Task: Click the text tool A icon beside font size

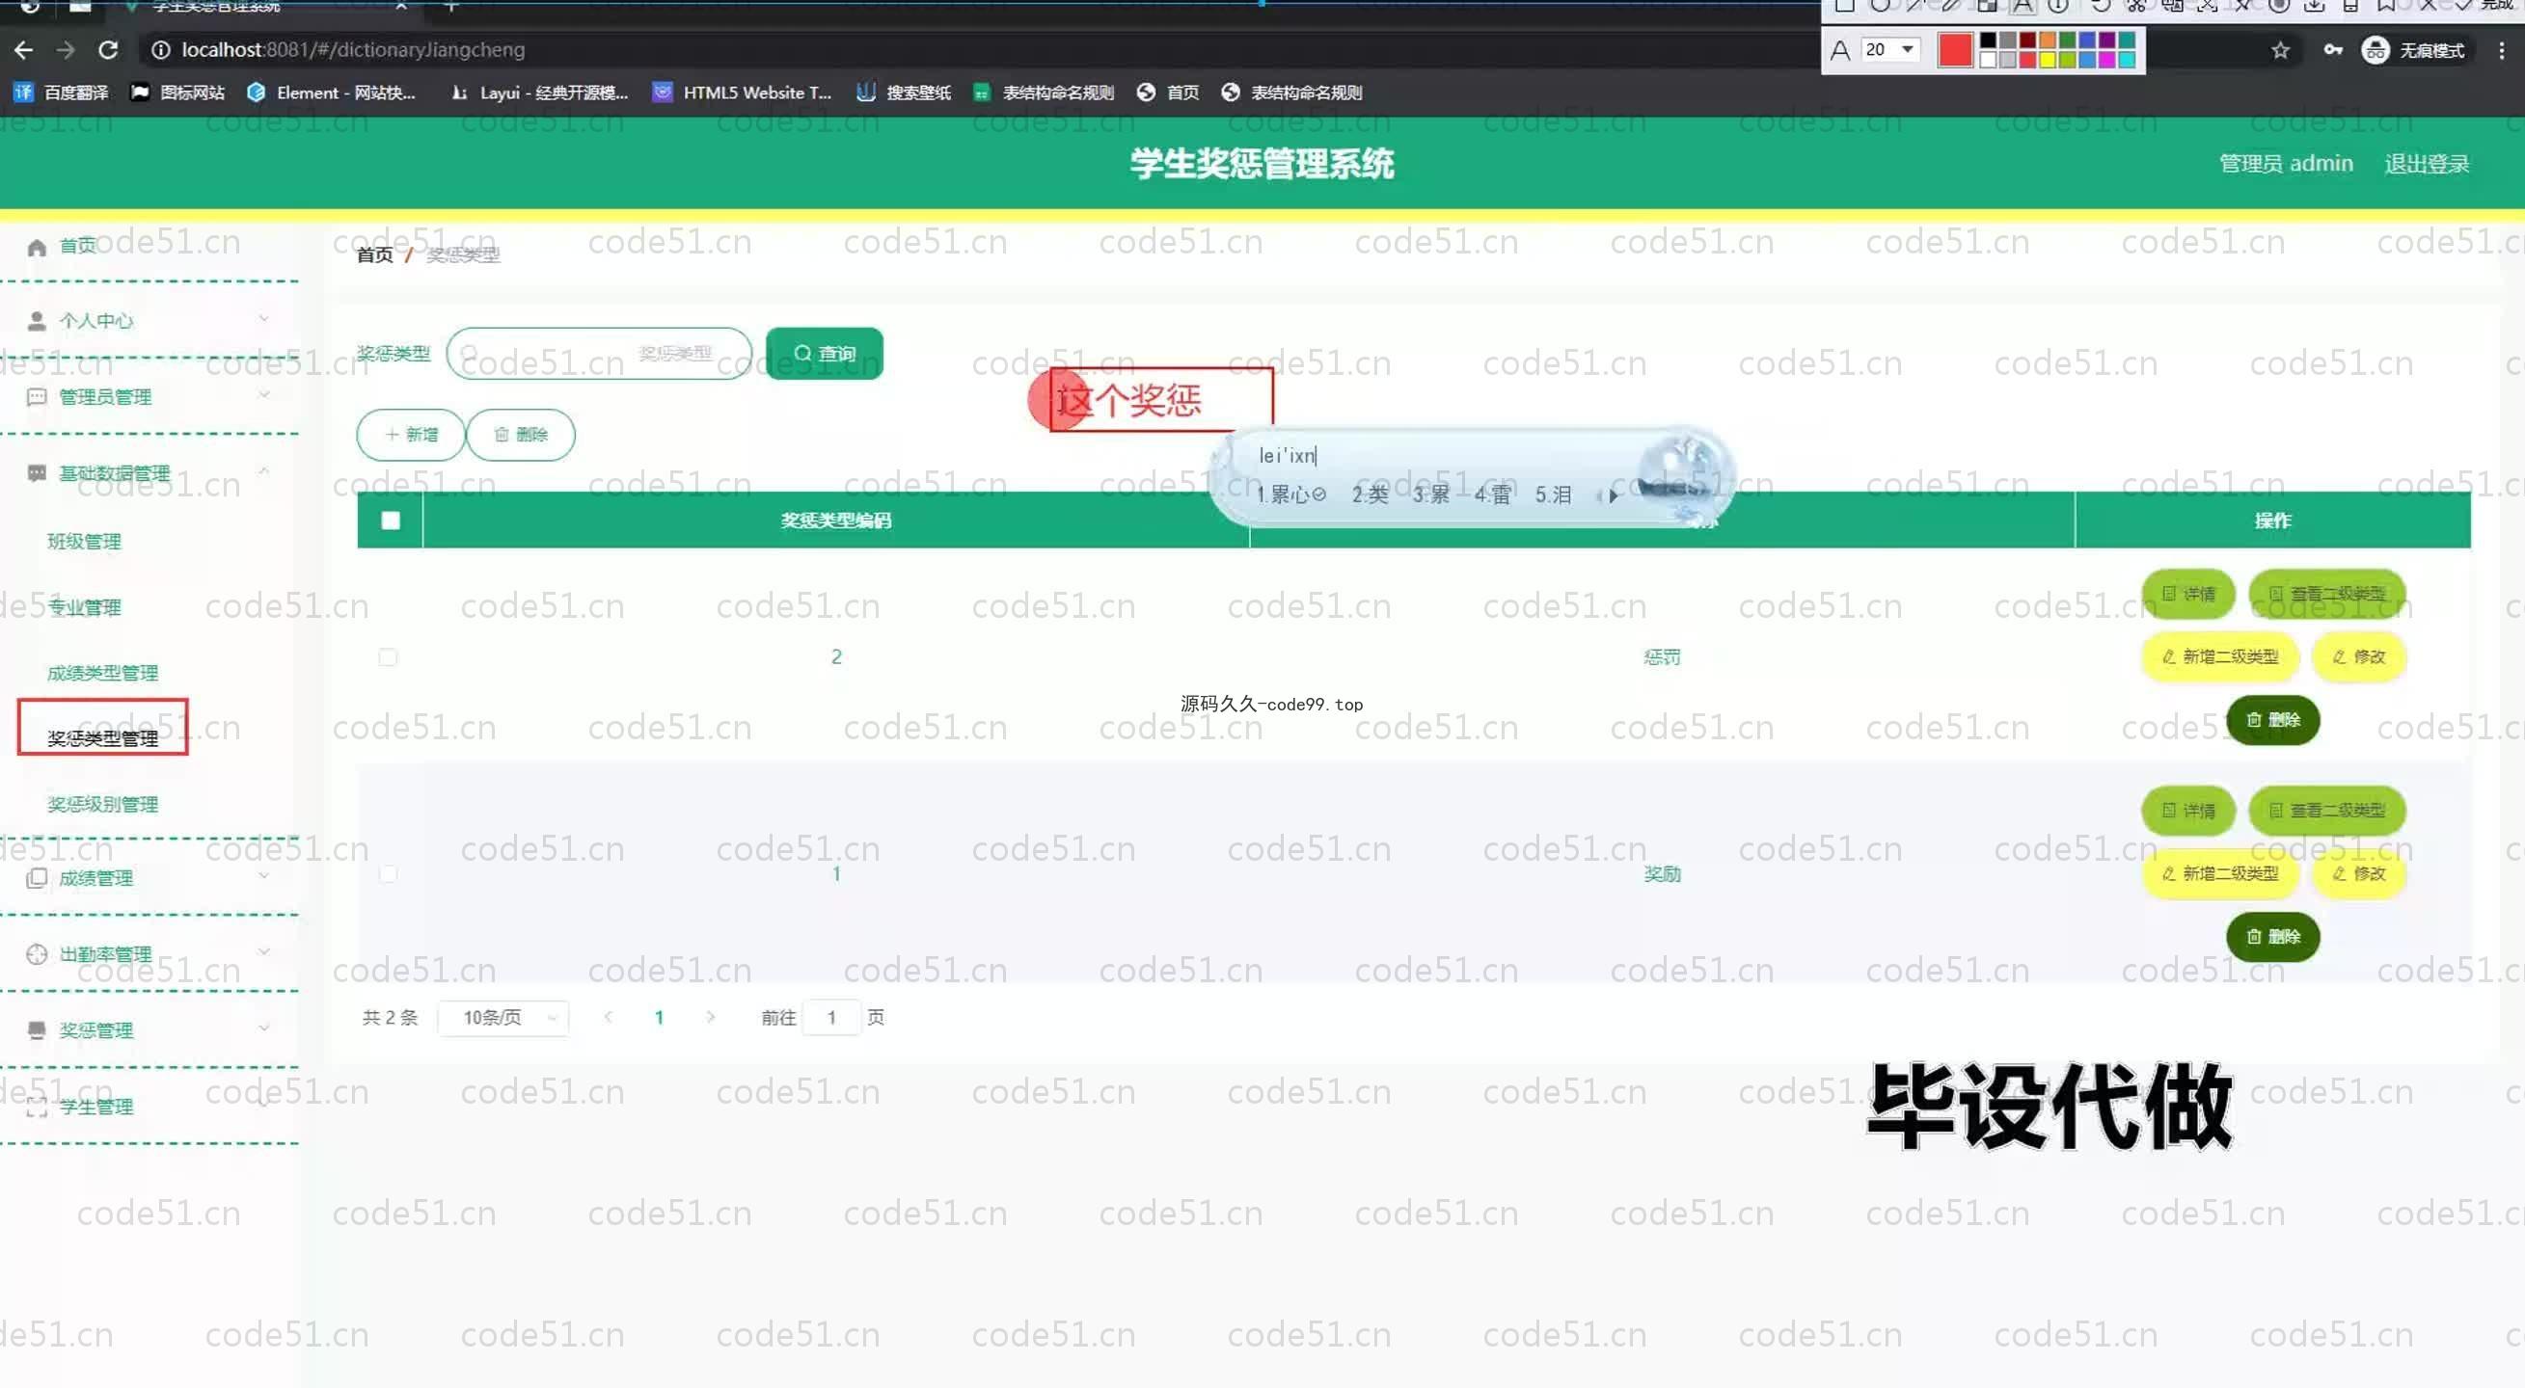Action: point(1840,50)
